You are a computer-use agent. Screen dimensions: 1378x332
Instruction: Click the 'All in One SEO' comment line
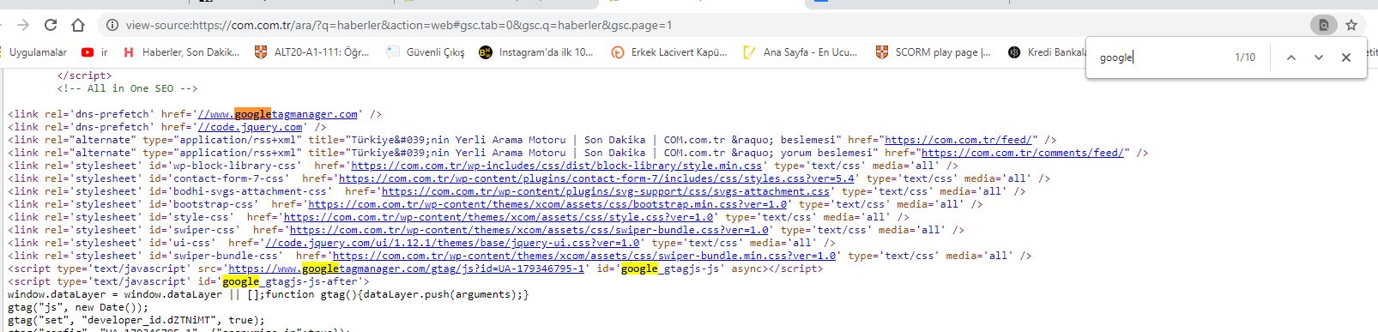pos(127,88)
